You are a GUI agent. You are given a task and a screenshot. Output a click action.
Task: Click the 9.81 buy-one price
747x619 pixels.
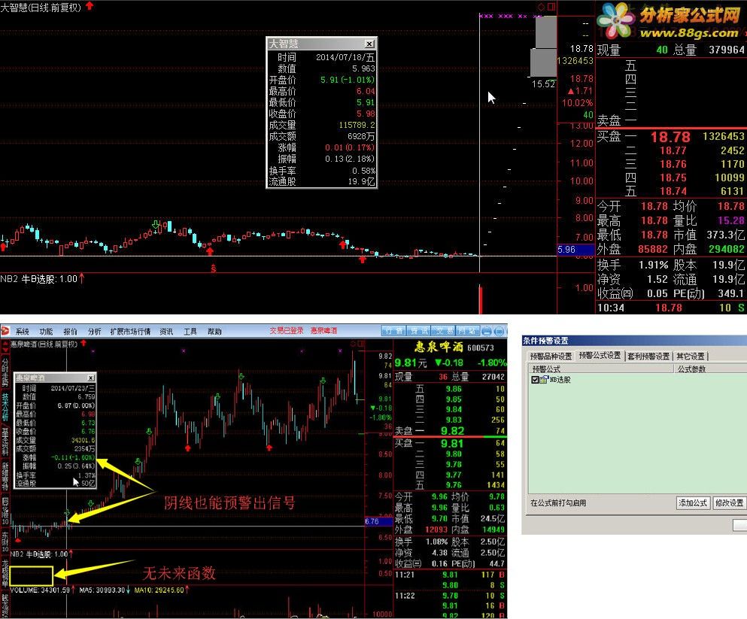point(452,444)
